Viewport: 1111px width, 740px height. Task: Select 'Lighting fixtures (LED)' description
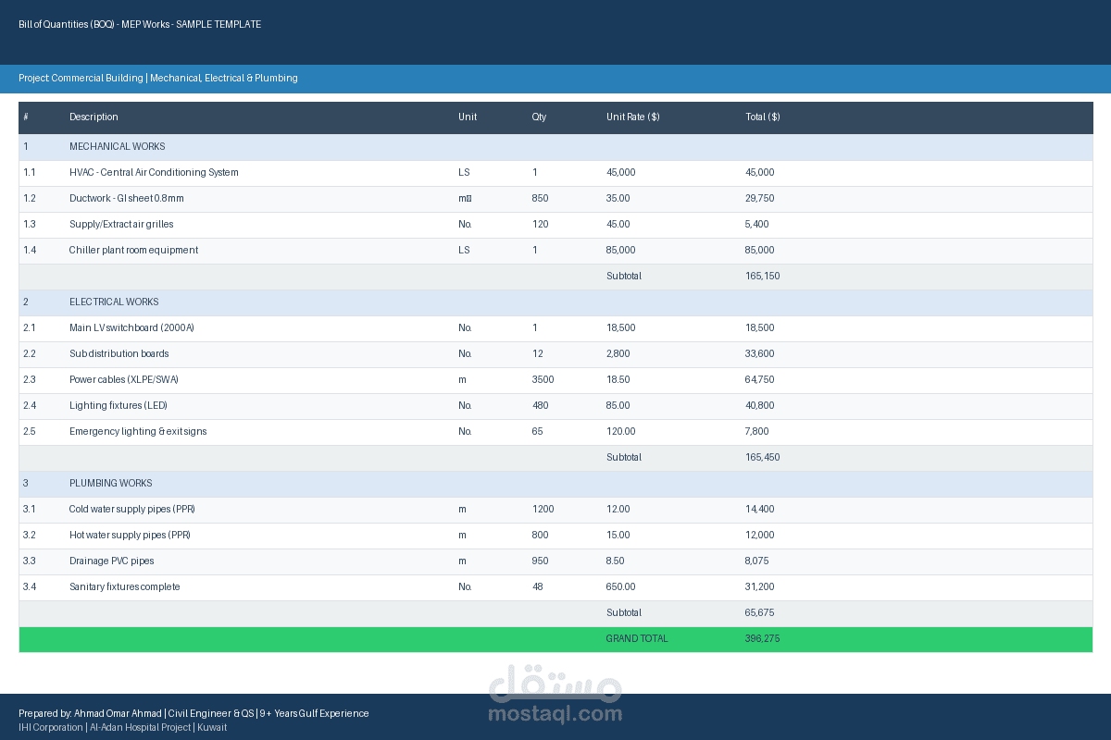(x=119, y=406)
